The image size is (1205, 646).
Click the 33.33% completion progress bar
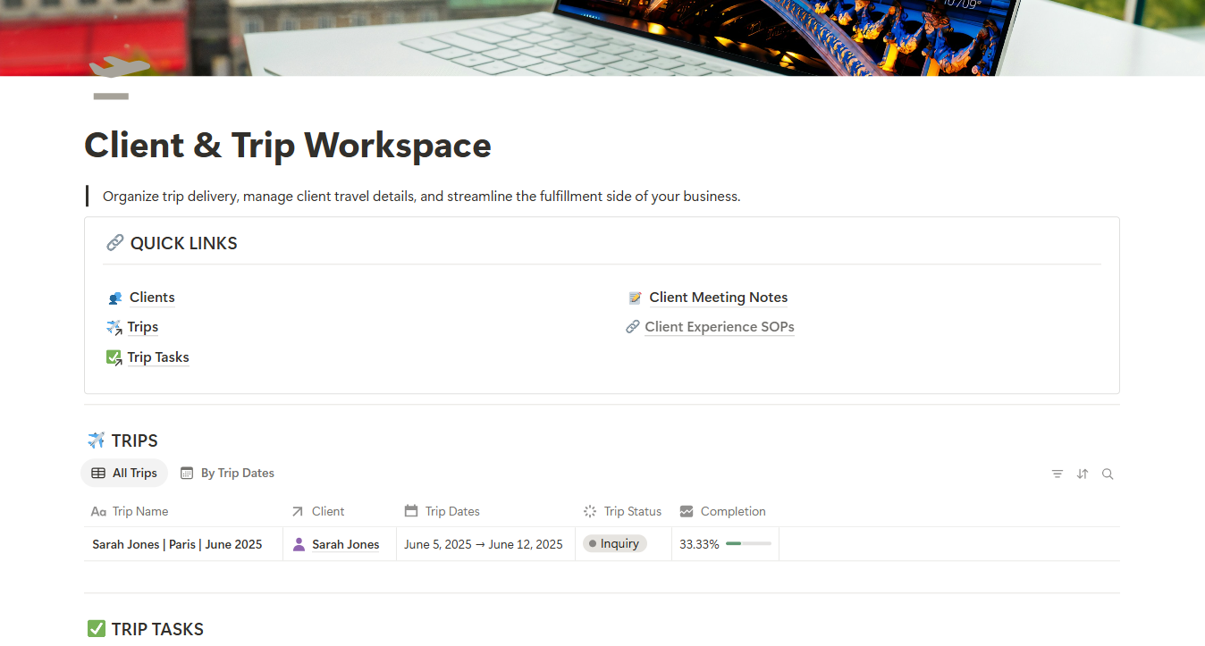pyautogui.click(x=748, y=544)
